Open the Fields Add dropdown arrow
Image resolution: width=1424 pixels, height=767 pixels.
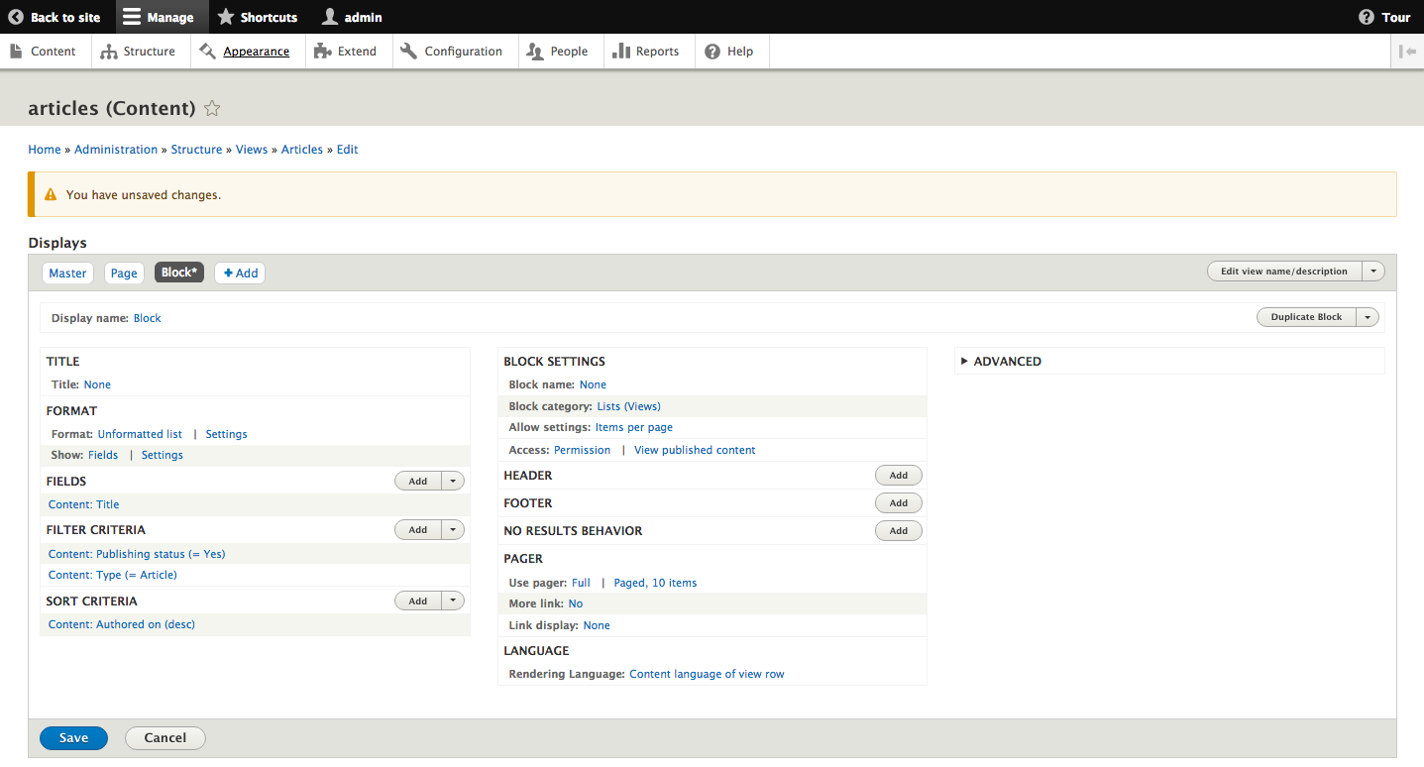(453, 481)
